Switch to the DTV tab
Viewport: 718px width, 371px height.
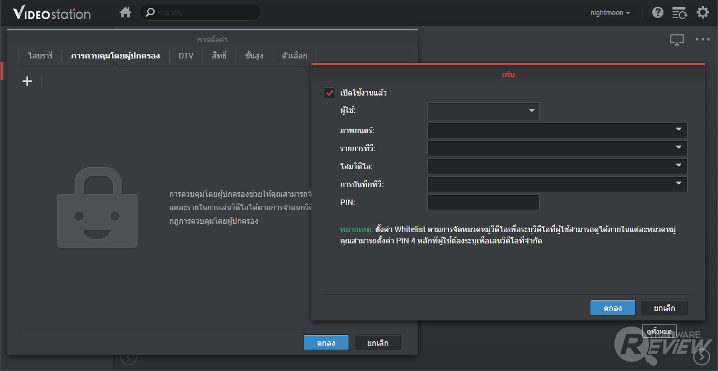[x=186, y=56]
